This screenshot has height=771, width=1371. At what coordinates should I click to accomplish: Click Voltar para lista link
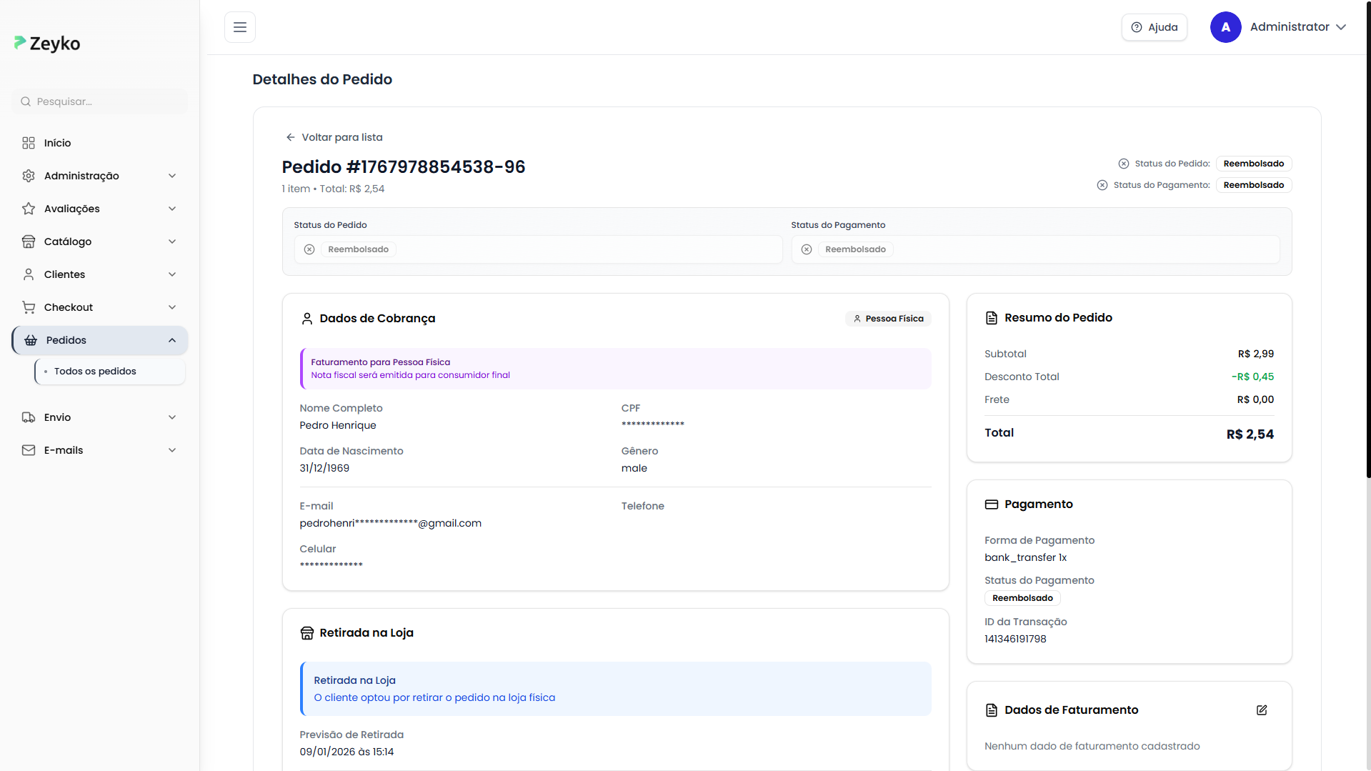[x=334, y=137]
